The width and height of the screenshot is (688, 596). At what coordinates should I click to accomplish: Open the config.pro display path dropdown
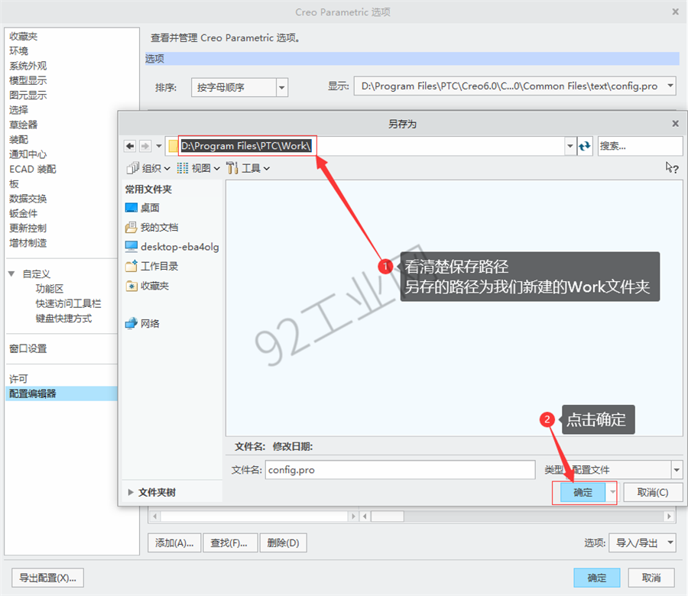tap(670, 86)
